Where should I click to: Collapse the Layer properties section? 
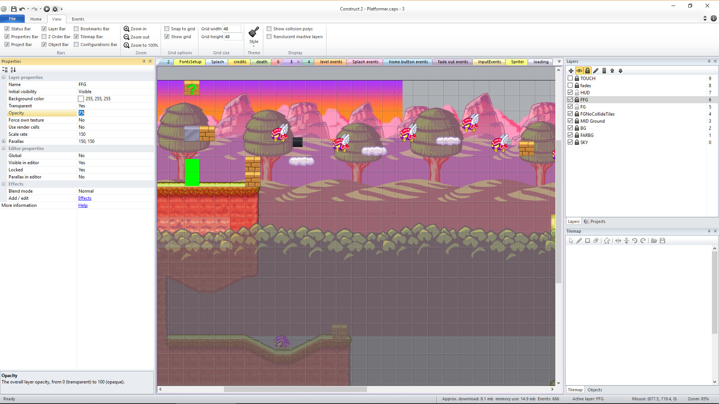[x=4, y=77]
